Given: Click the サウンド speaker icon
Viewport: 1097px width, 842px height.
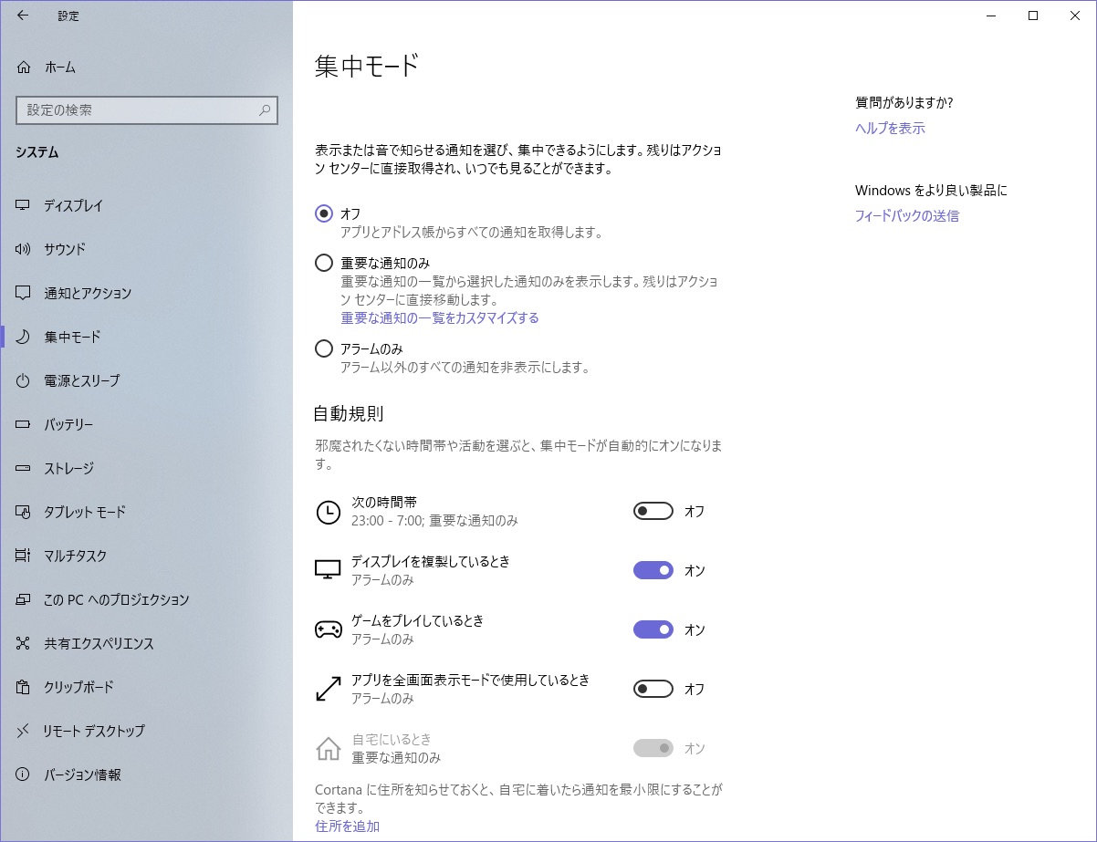Looking at the screenshot, I should pos(24,249).
